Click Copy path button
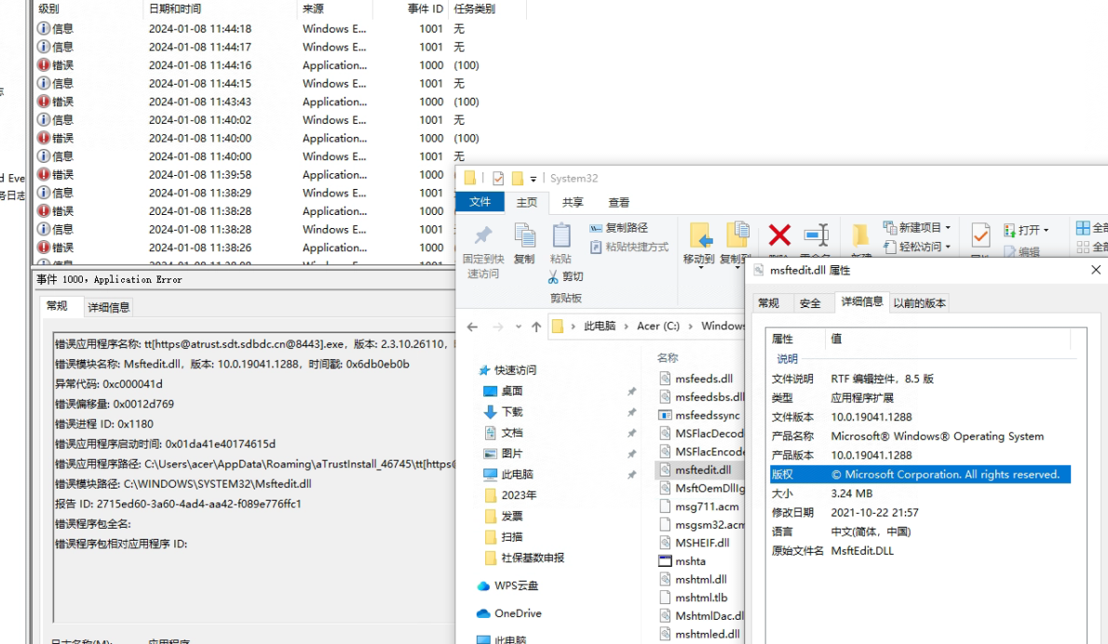The height and width of the screenshot is (644, 1108). tap(619, 228)
